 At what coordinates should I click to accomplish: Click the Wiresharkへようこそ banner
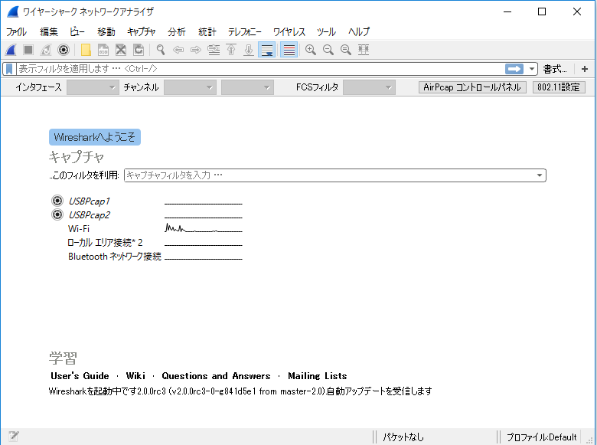pyautogui.click(x=95, y=137)
